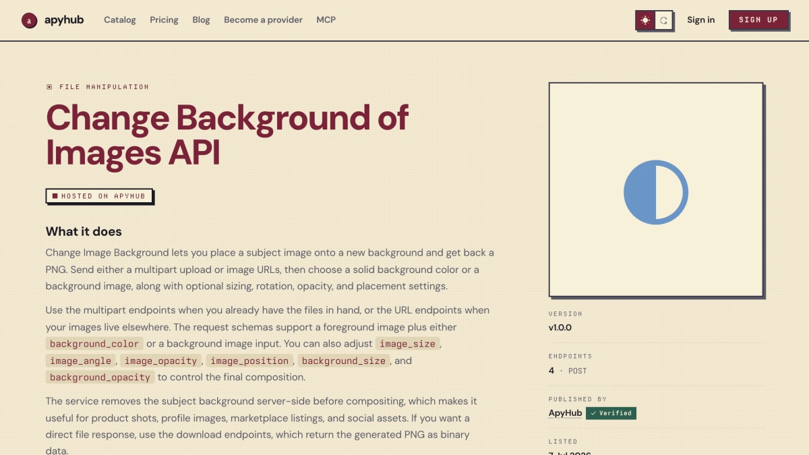The width and height of the screenshot is (809, 455).
Task: Open Become a provider page
Action: point(263,20)
